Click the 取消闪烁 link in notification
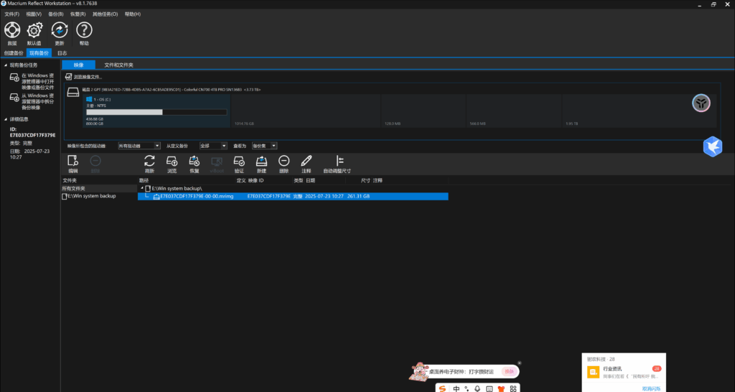735x392 pixels. (651, 388)
